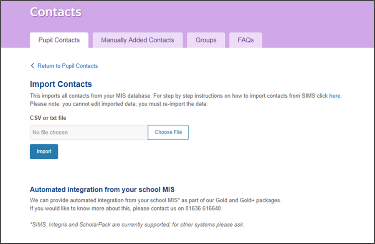This screenshot has width=375, height=244.
Task: Click the 'Please note' re-import warning text
Action: point(119,104)
